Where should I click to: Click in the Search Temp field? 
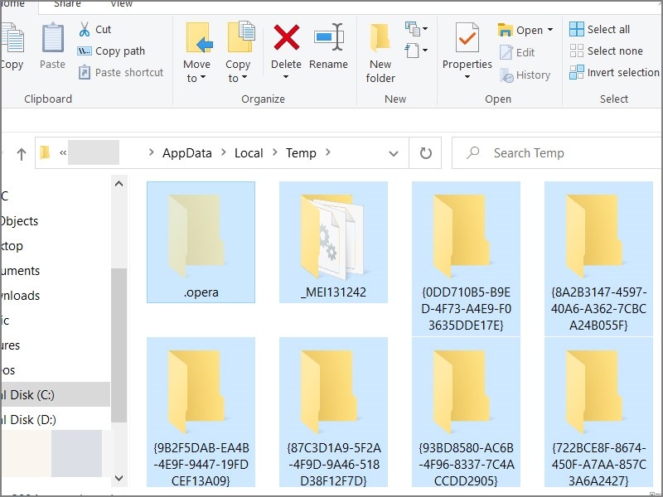pos(557,153)
